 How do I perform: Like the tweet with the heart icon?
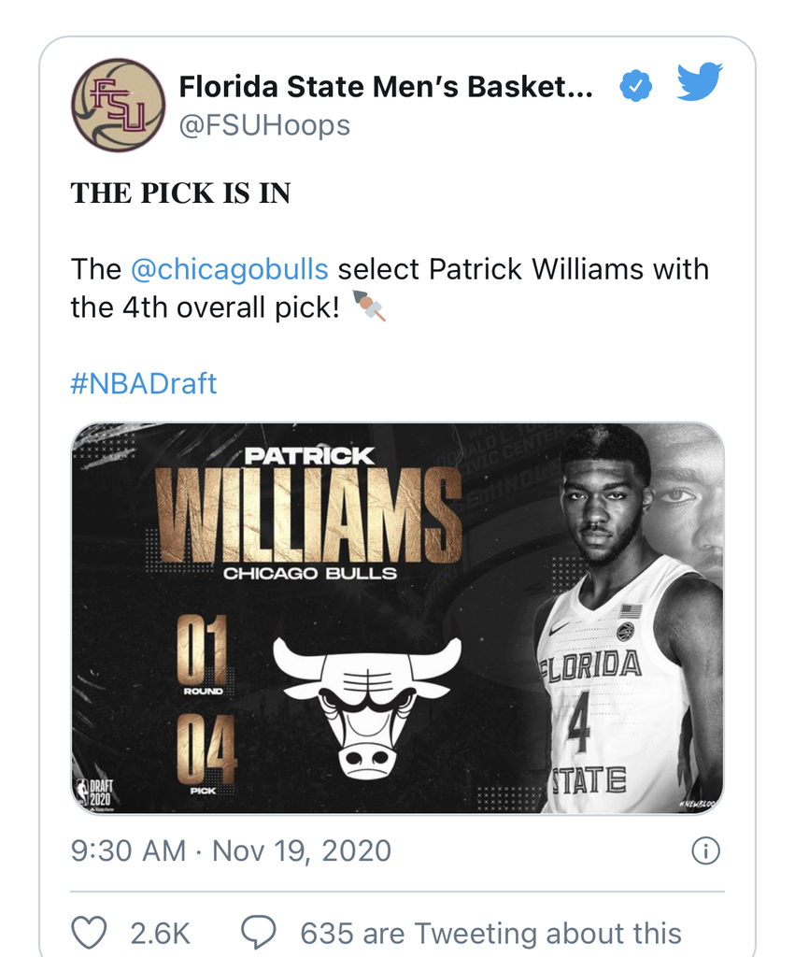click(89, 932)
